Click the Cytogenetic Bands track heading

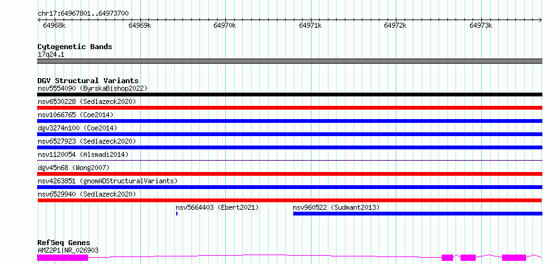pyautogui.click(x=75, y=47)
